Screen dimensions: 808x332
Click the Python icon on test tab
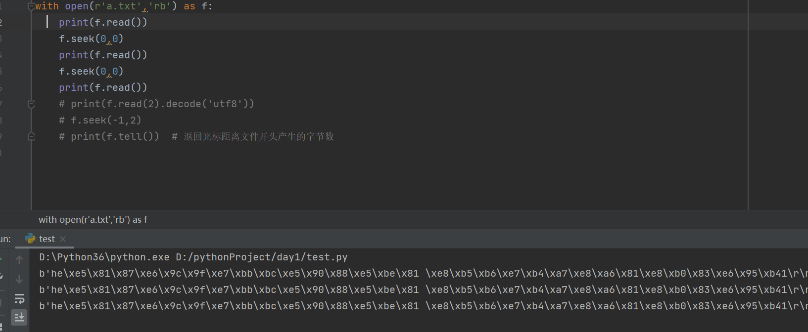(30, 239)
